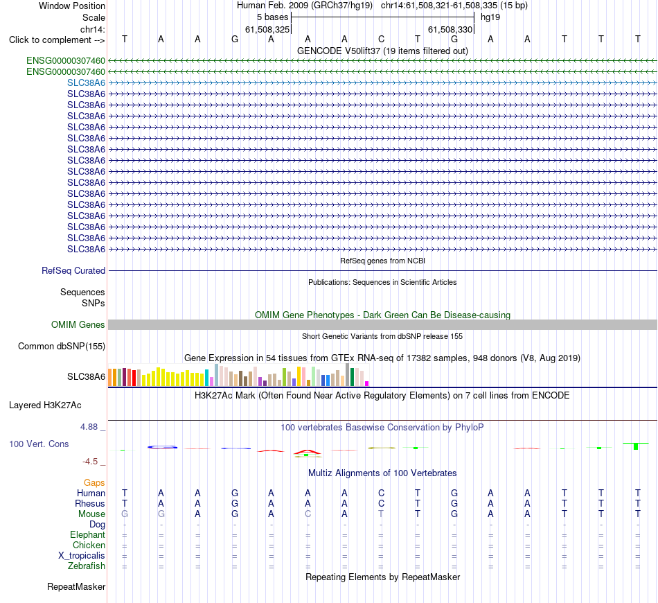Open the GTEx Gene Expression track title
658x603 pixels.
click(382, 358)
